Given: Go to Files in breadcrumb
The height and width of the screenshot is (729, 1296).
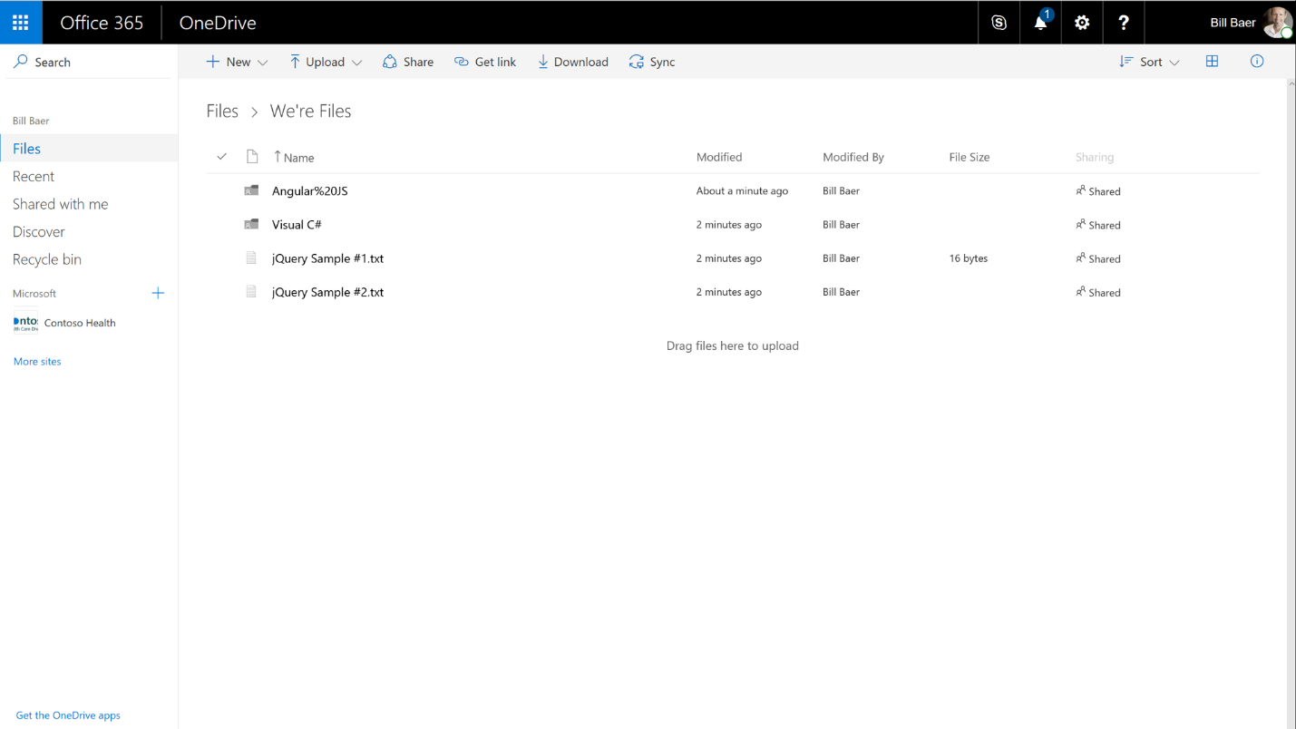Looking at the screenshot, I should [x=222, y=111].
